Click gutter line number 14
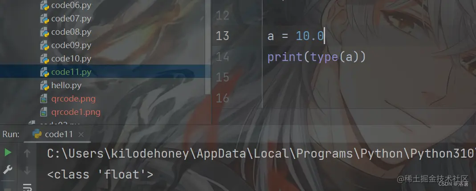 [x=222, y=57]
